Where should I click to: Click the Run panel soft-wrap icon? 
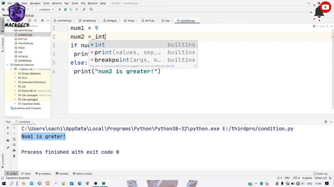tap(14, 139)
